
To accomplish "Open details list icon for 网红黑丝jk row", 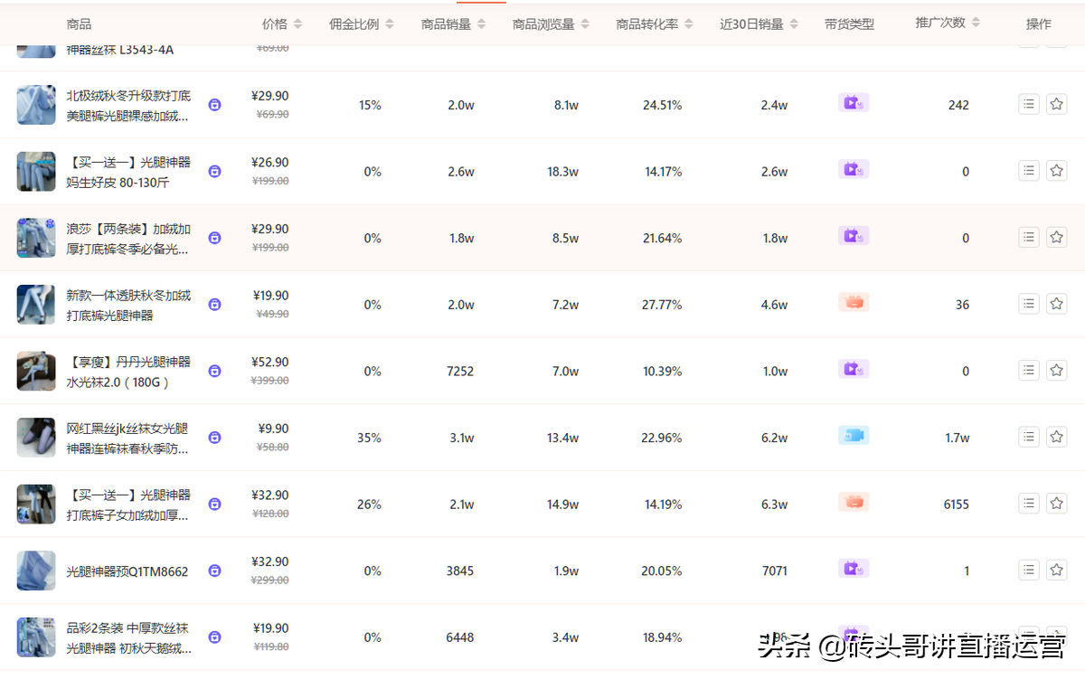I will click(x=1029, y=438).
